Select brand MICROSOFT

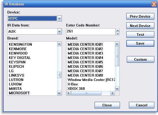[19, 93]
